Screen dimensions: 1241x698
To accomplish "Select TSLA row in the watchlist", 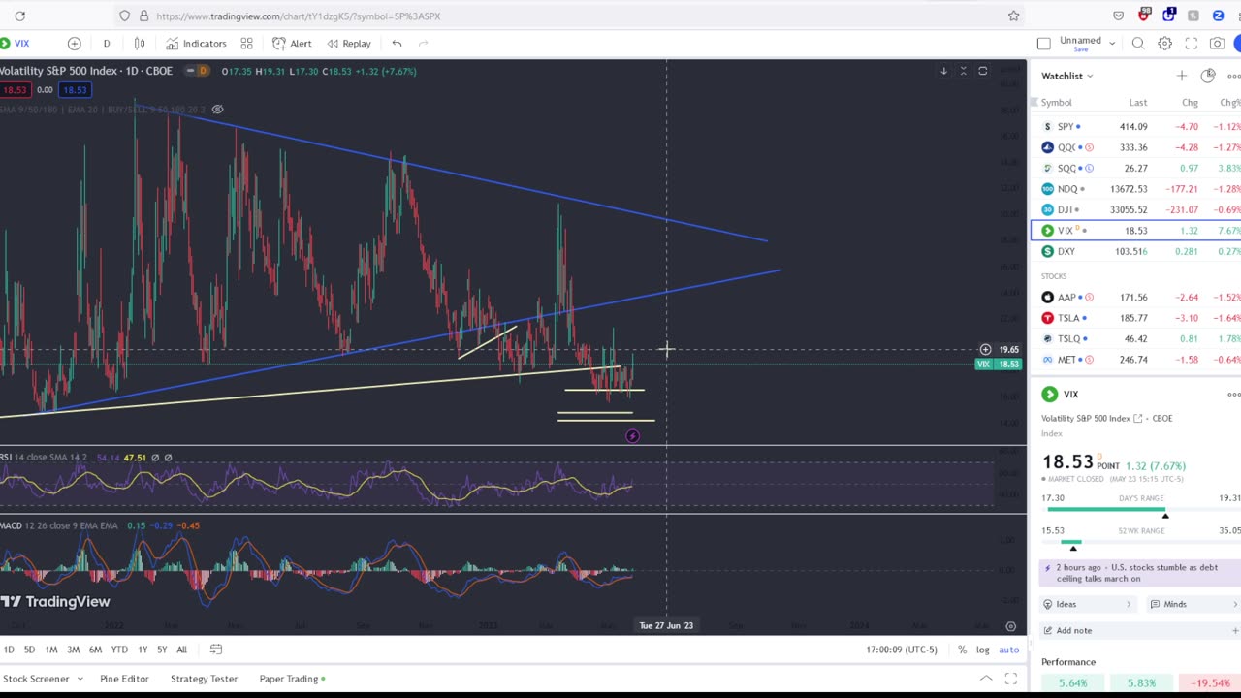I will pos(1135,318).
